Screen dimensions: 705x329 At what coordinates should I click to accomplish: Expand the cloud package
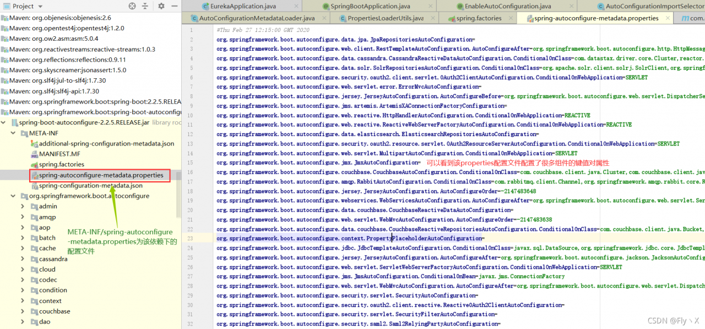[23, 269]
